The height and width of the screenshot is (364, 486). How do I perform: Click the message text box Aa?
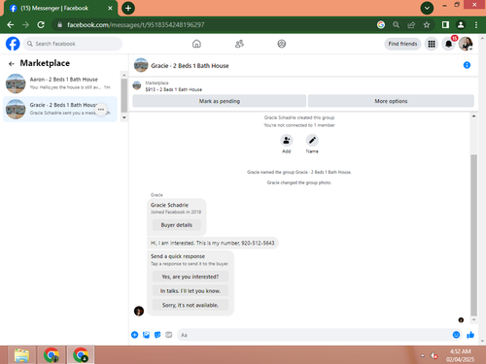314,335
